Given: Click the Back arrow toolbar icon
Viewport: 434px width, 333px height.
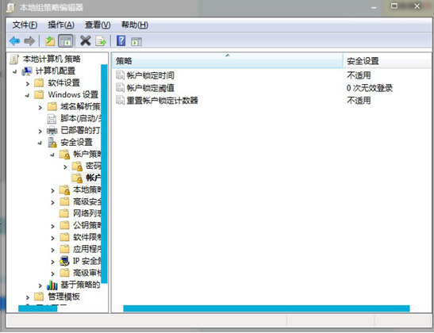Looking at the screenshot, I should coord(14,41).
